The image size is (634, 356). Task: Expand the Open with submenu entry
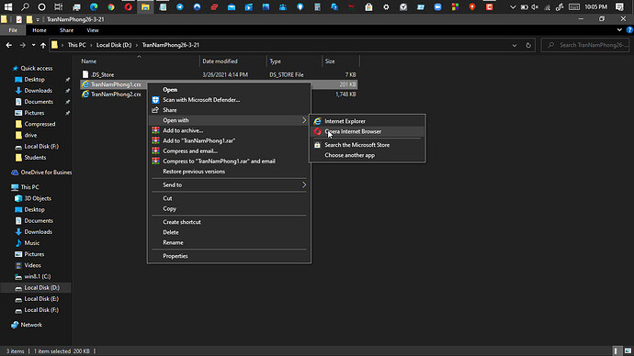tap(229, 120)
